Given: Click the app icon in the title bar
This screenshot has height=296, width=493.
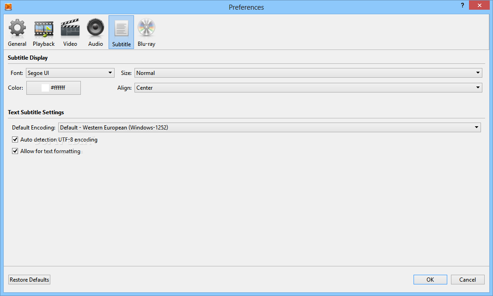Looking at the screenshot, I should point(8,6).
